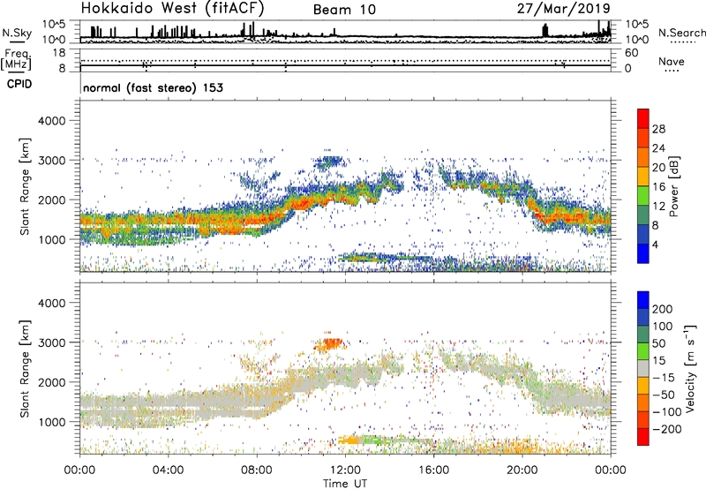Click the "08:00" time axis label

pyautogui.click(x=257, y=470)
